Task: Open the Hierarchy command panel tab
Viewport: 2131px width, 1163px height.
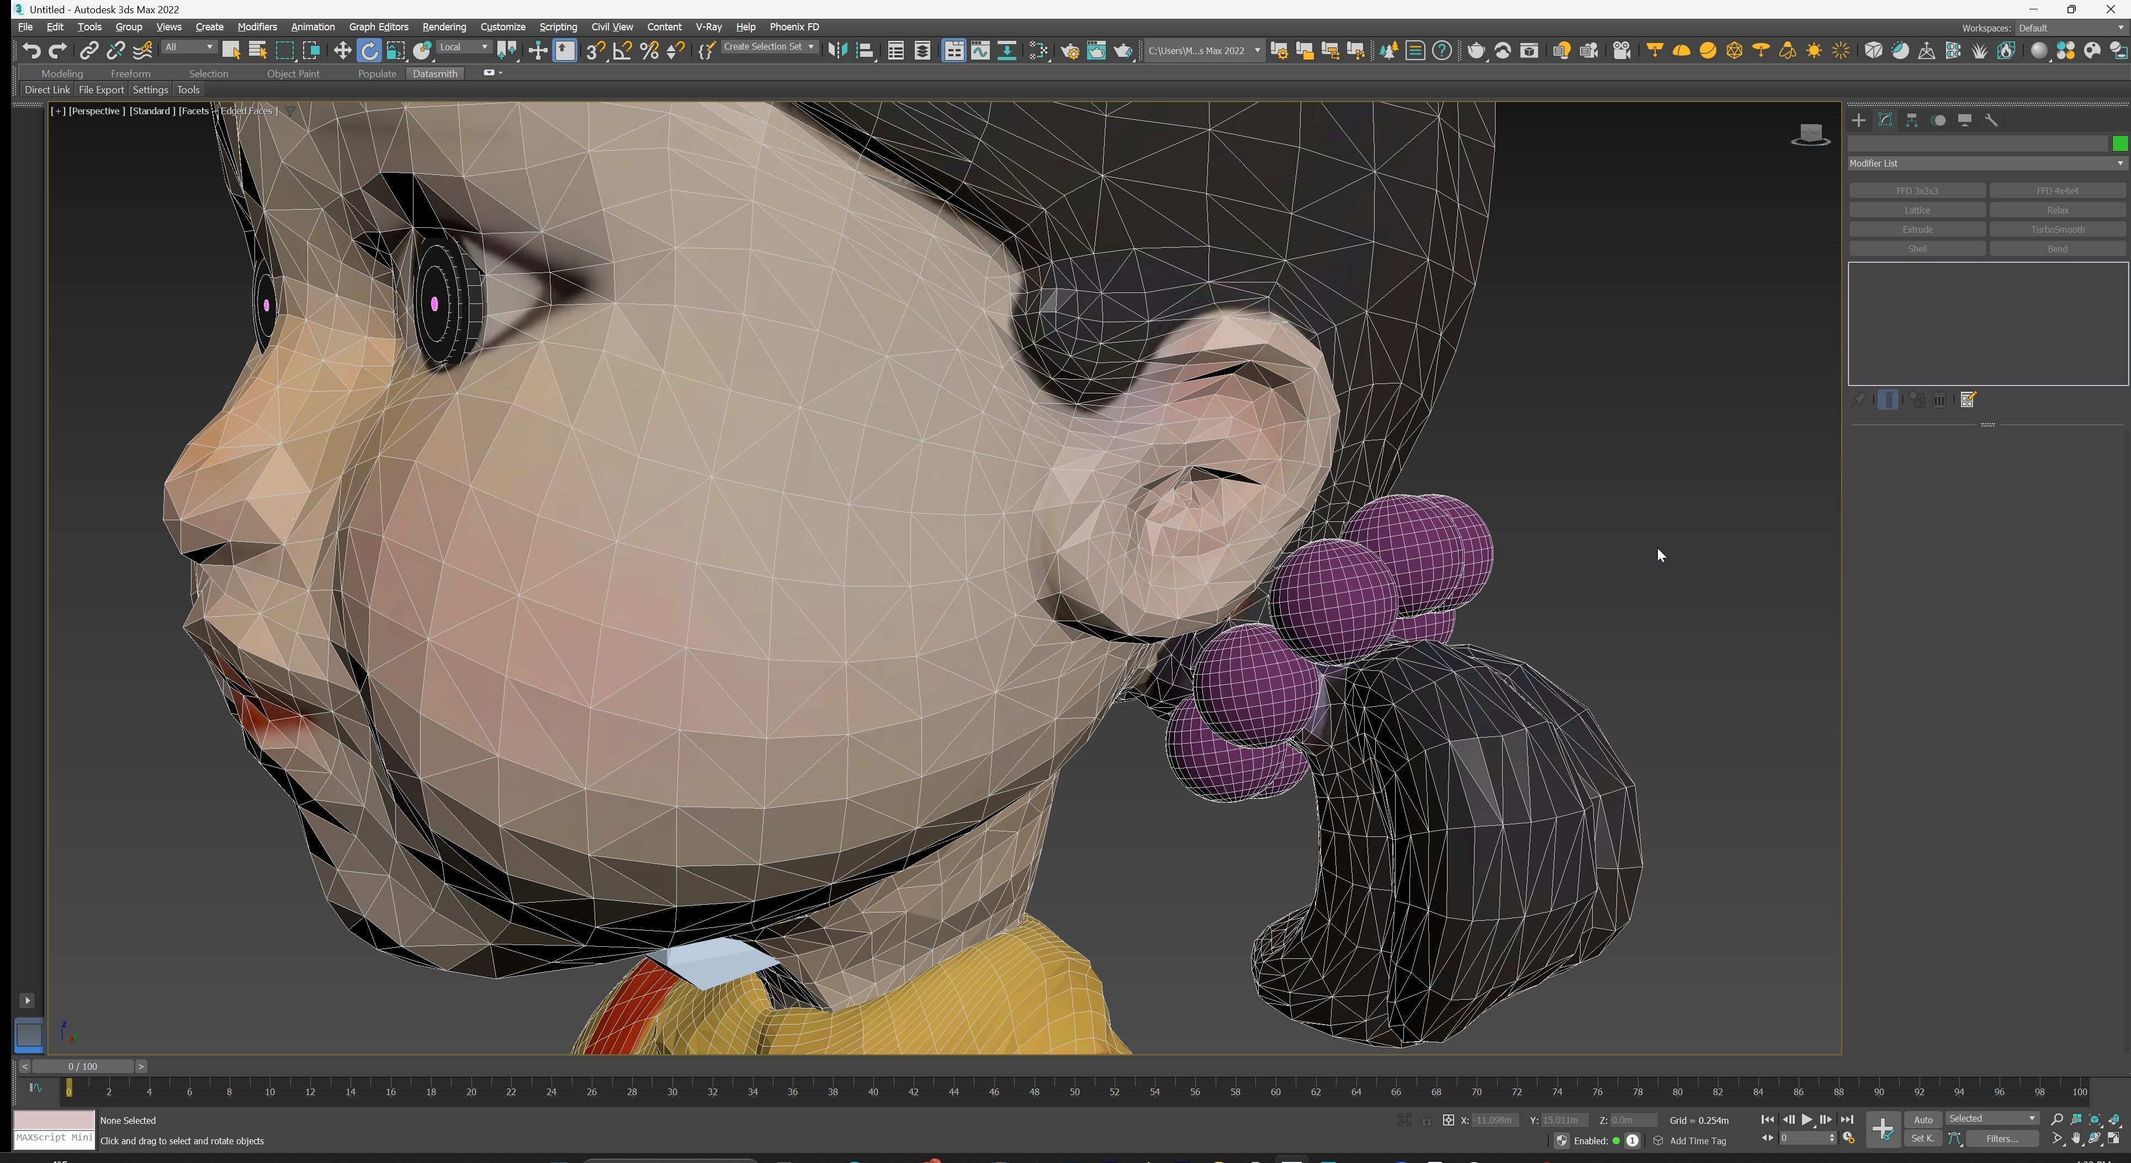Action: click(x=1912, y=121)
